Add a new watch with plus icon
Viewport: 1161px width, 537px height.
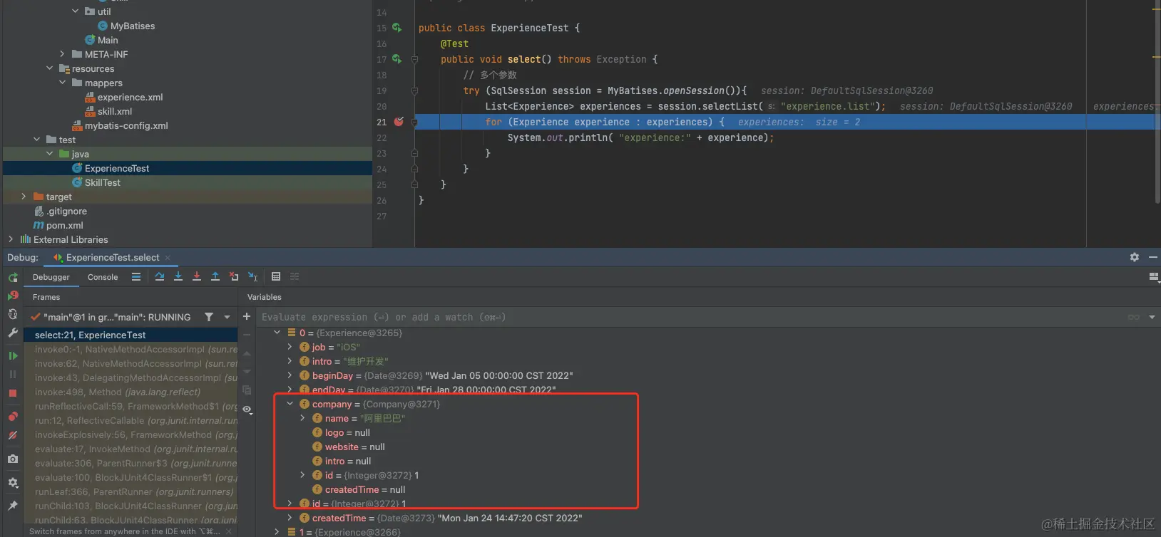(247, 316)
